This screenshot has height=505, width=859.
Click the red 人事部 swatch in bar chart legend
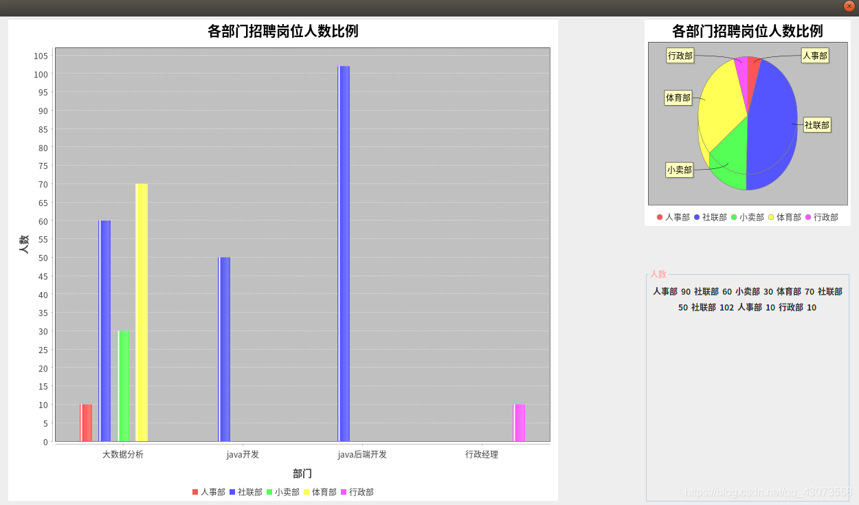tap(195, 492)
